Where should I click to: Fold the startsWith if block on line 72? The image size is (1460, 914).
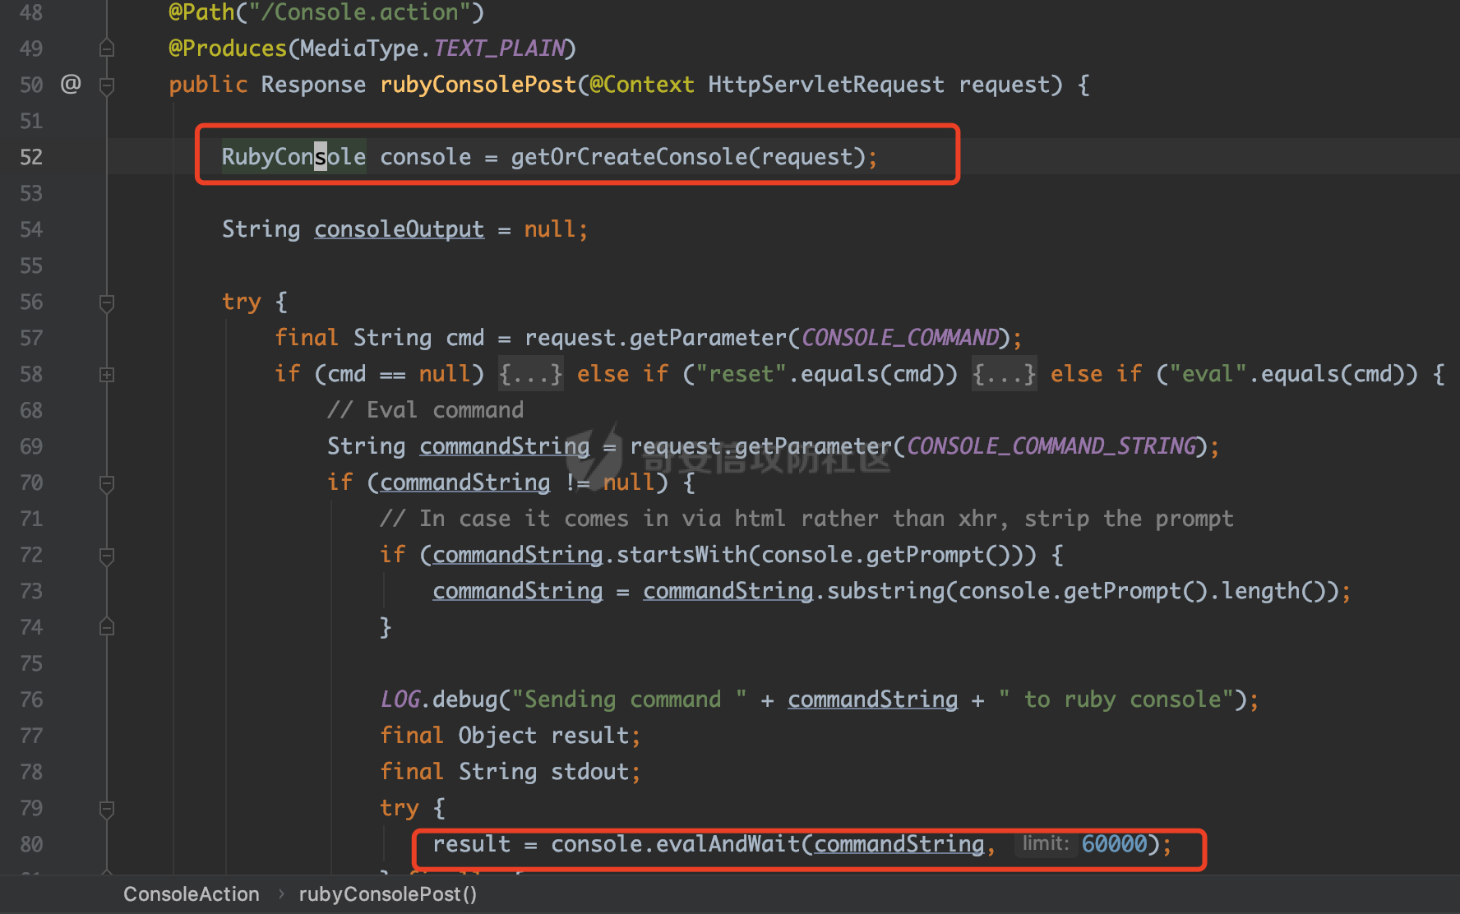(106, 556)
